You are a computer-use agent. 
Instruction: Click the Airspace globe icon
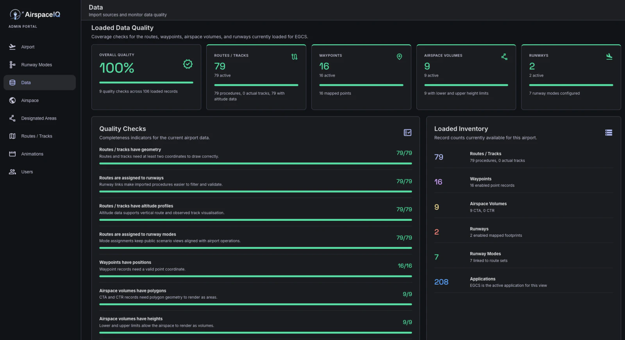click(x=12, y=100)
